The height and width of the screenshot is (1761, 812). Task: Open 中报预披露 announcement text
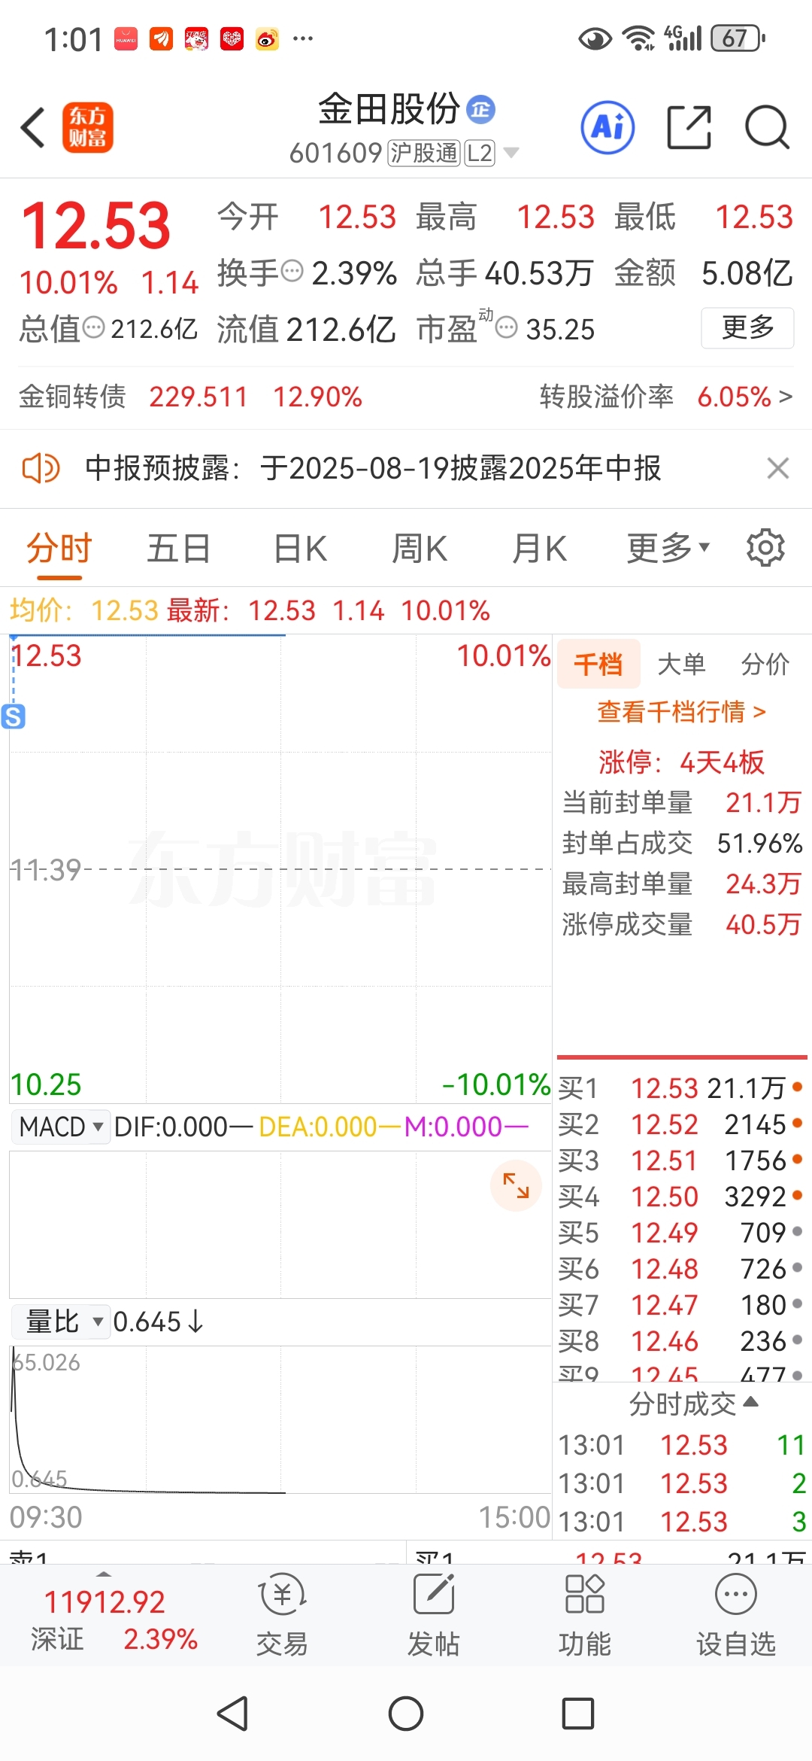point(373,468)
